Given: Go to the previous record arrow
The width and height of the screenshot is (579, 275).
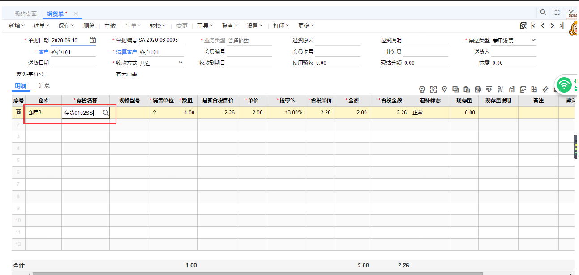Looking at the screenshot, I should click(x=542, y=26).
